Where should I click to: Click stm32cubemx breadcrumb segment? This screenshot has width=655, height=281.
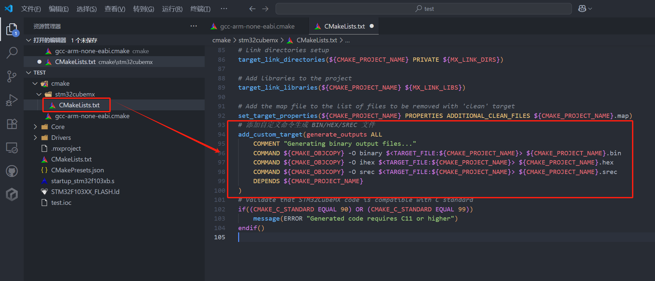(x=258, y=40)
